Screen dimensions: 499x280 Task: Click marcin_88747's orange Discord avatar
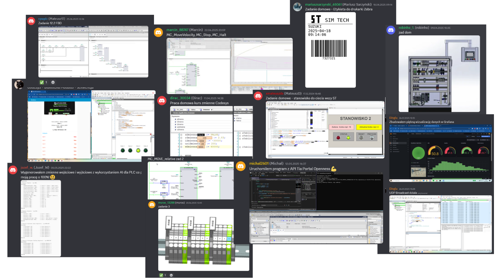[x=159, y=32]
